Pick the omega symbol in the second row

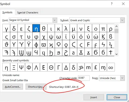58,36
